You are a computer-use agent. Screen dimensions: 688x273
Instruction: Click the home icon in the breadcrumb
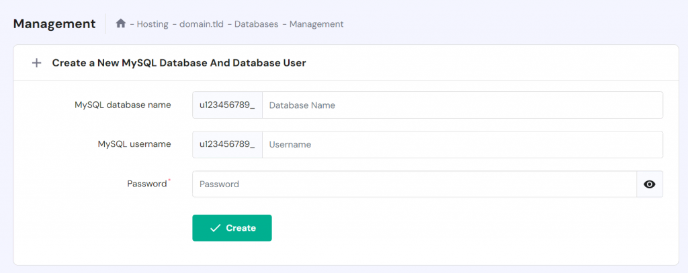coord(121,23)
